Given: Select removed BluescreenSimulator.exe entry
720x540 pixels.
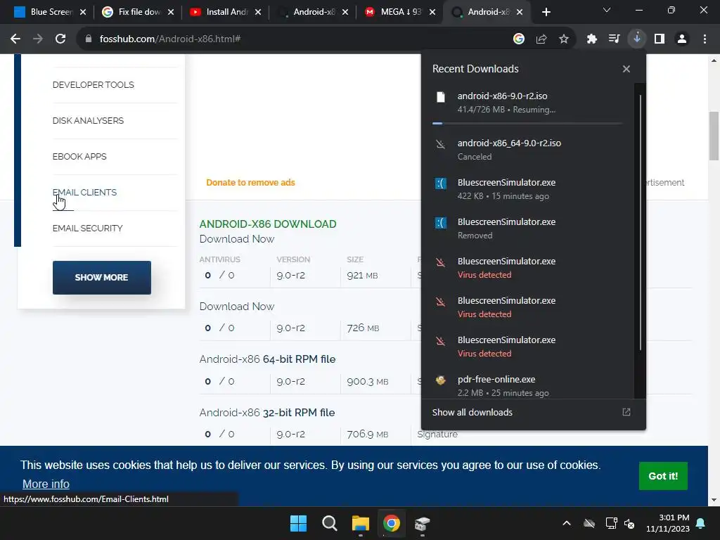Looking at the screenshot, I should [527, 229].
